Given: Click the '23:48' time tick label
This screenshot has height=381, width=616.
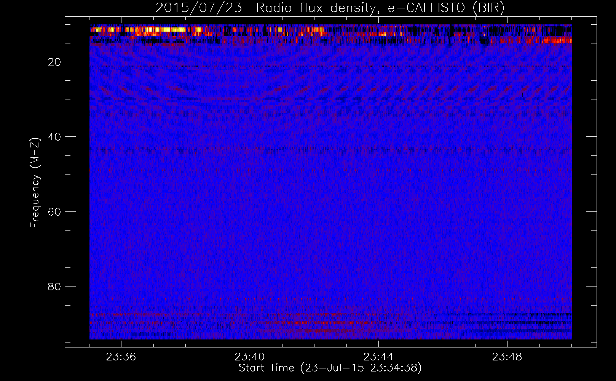Looking at the screenshot, I should coord(507,357).
